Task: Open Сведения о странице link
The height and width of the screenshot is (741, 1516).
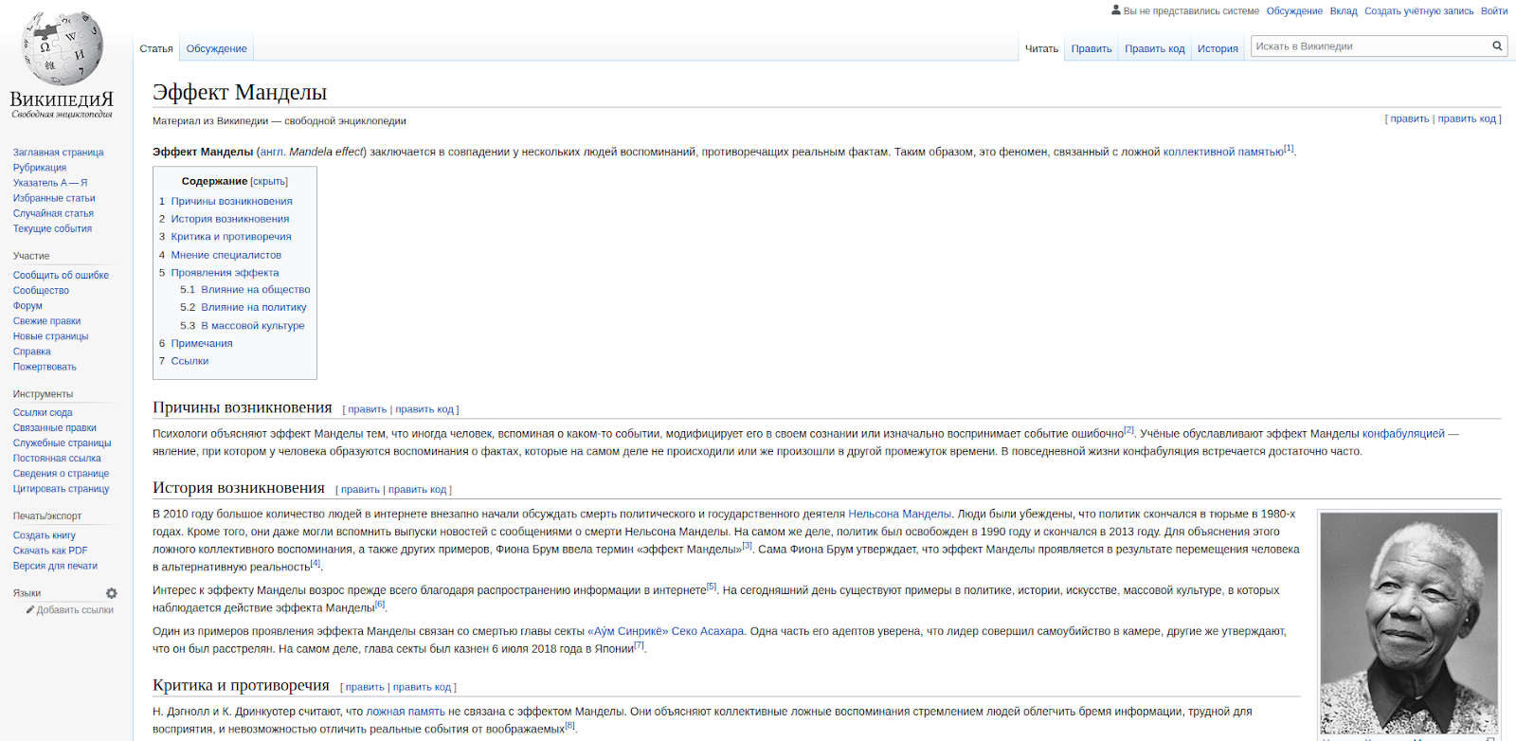Action: 61,473
